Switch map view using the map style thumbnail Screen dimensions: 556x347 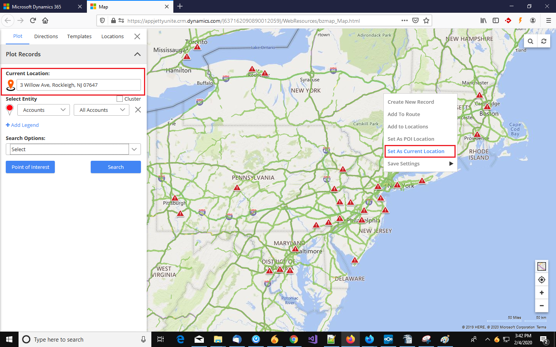coord(541,266)
